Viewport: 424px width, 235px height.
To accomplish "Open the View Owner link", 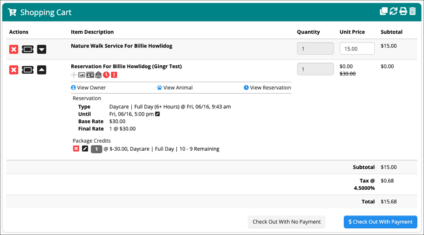I will click(x=88, y=88).
